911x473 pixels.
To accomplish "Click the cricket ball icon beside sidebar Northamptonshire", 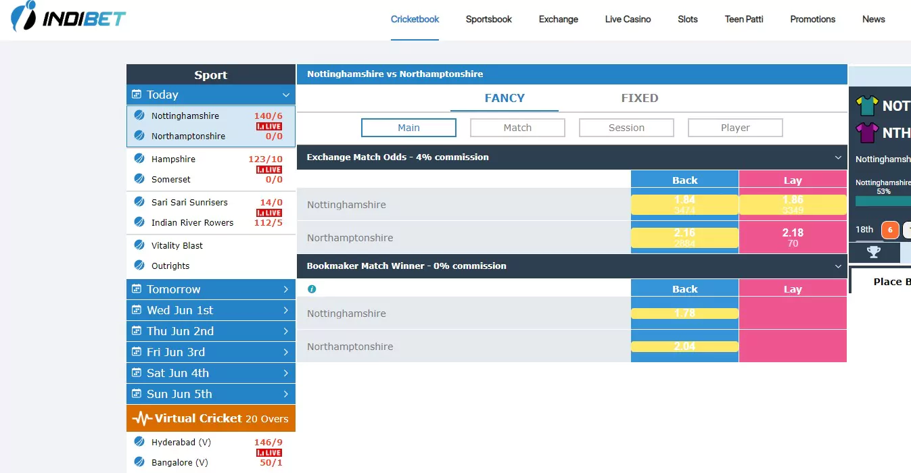I will (x=139, y=136).
